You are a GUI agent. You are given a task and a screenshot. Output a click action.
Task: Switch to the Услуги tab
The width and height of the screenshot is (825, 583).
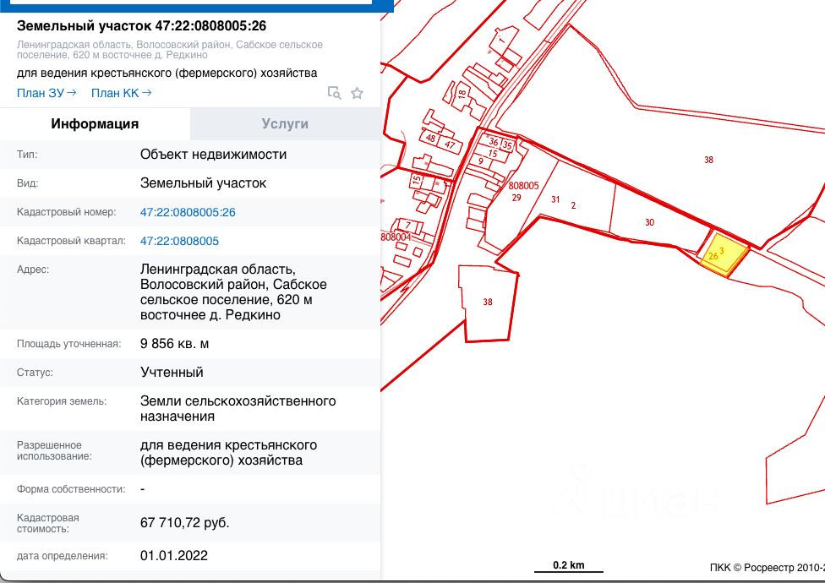point(285,123)
